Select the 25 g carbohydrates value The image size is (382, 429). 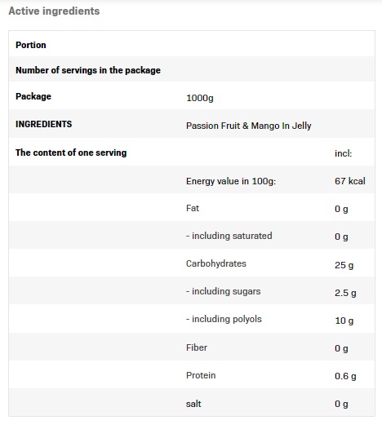pyautogui.click(x=344, y=265)
